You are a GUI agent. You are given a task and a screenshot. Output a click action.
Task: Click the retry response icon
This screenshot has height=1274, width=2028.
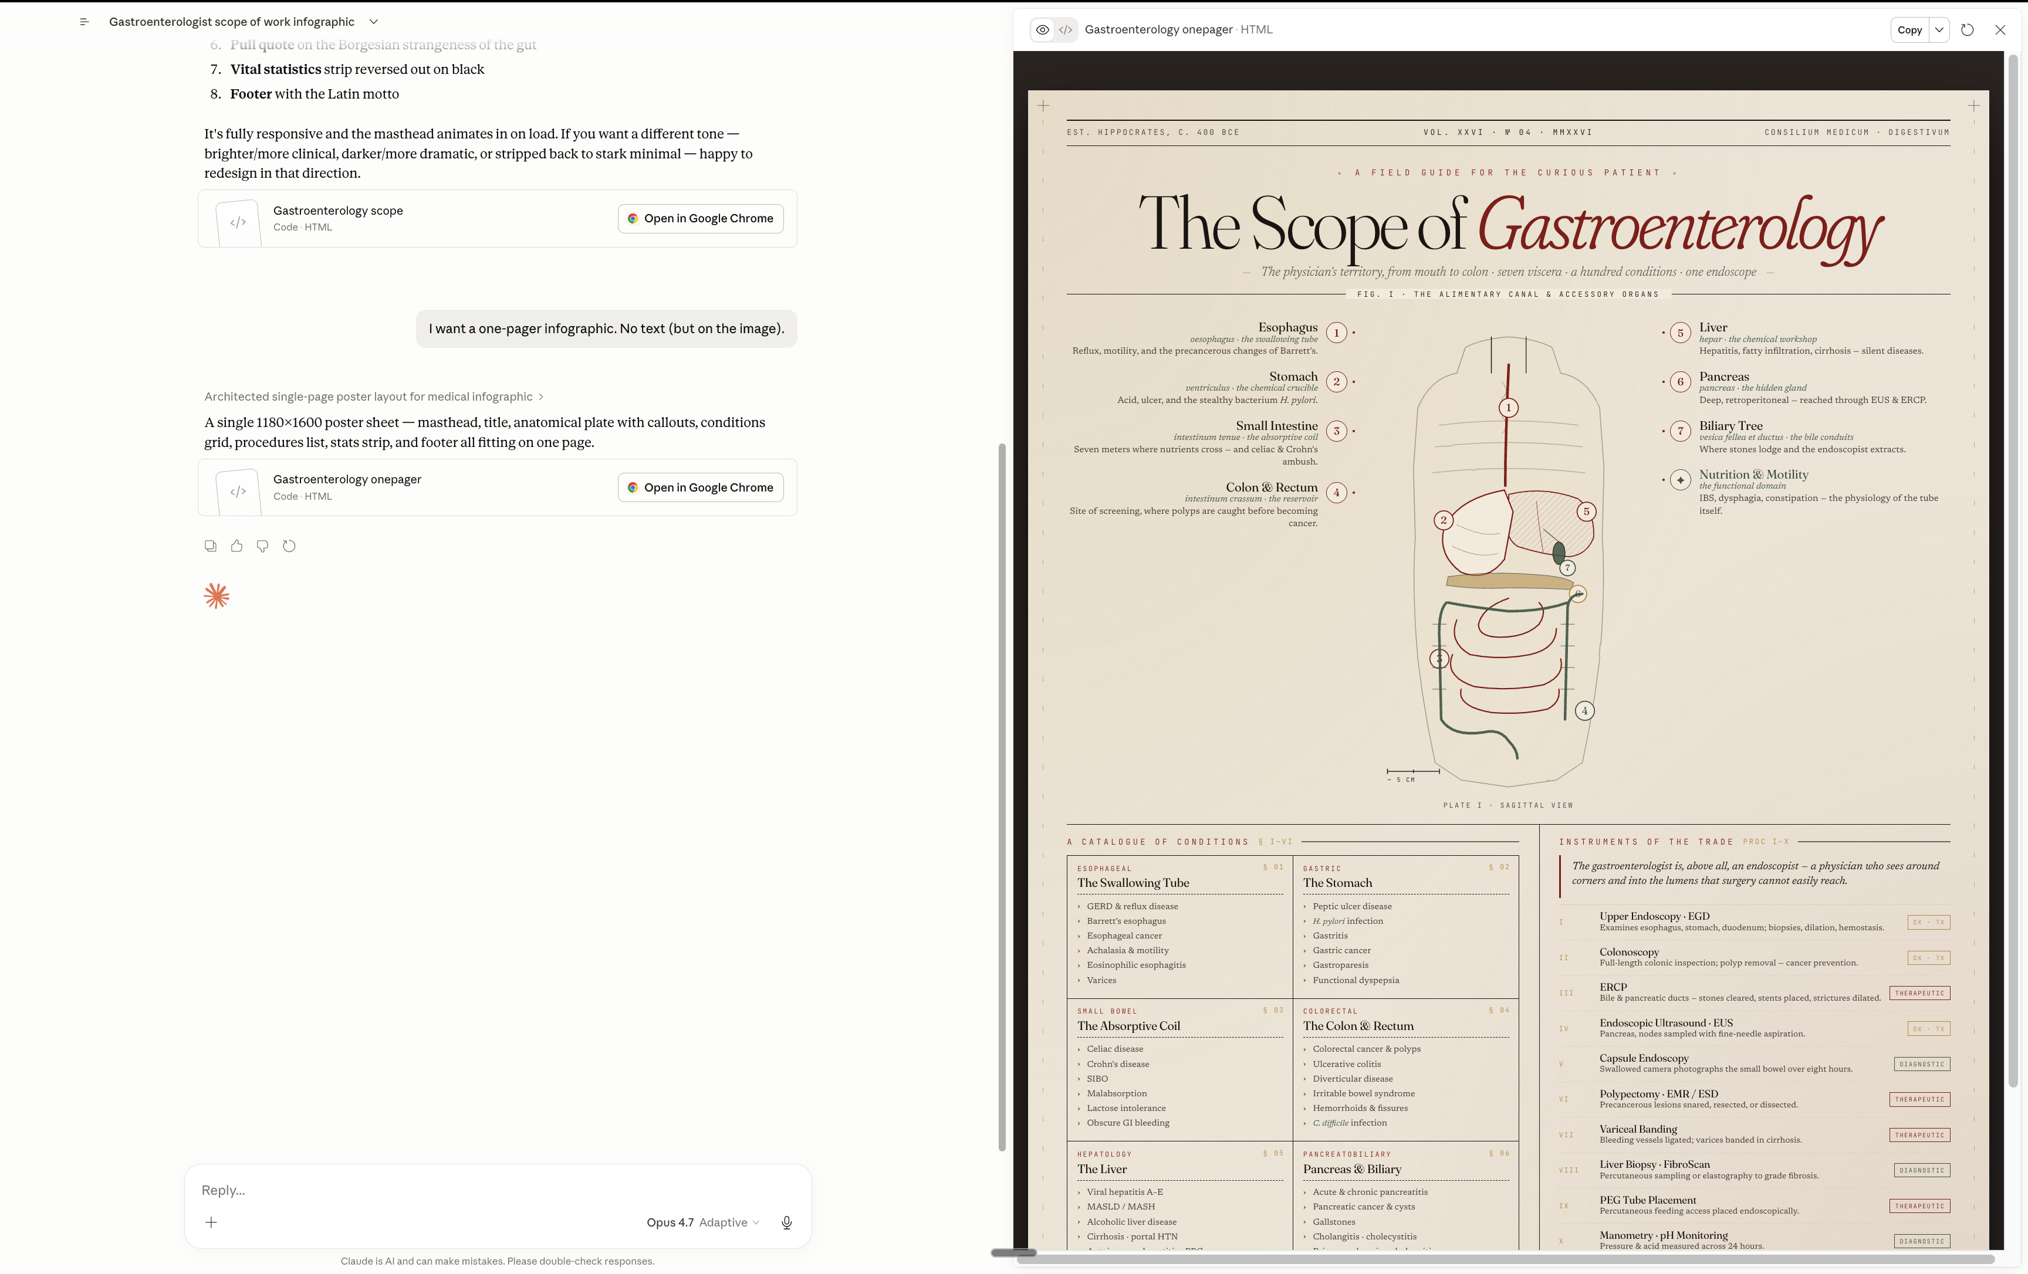[x=289, y=545]
